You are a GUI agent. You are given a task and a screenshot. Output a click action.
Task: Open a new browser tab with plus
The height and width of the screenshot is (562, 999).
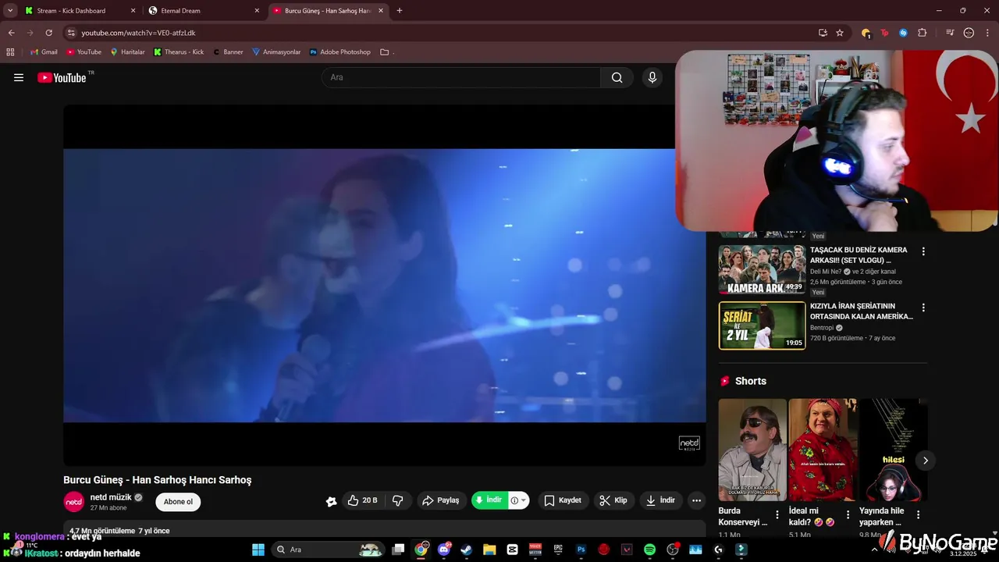click(400, 11)
